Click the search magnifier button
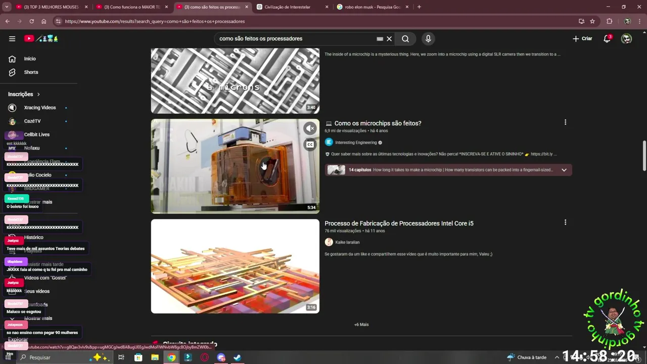Image resolution: width=647 pixels, height=364 pixels. (405, 38)
